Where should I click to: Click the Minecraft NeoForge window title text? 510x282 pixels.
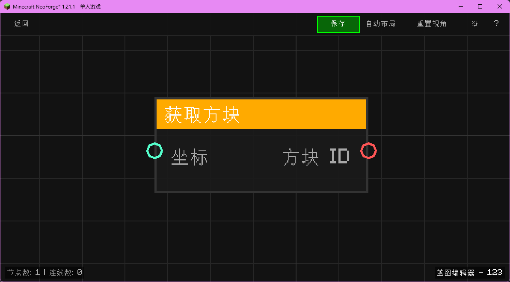(x=57, y=6)
